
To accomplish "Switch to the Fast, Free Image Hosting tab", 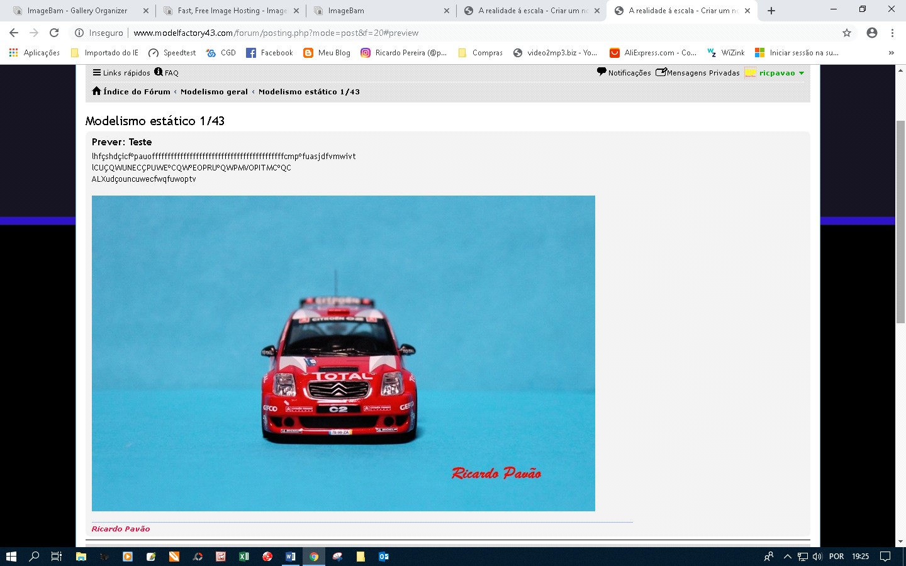I will [232, 11].
